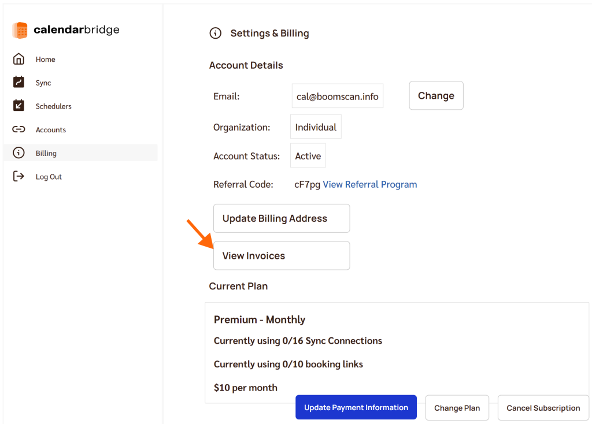Click the Sync calendar icon
The height and width of the screenshot is (424, 592).
click(18, 82)
